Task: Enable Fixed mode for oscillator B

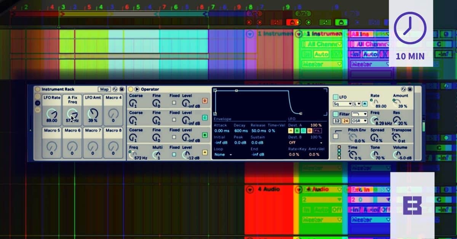Action: [174, 137]
